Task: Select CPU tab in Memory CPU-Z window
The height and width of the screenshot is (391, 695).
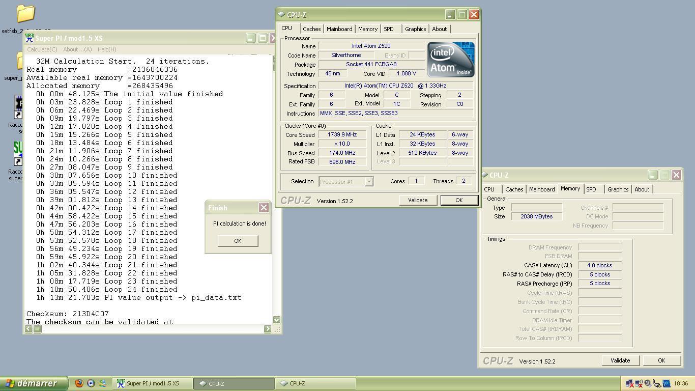Action: pyautogui.click(x=489, y=189)
